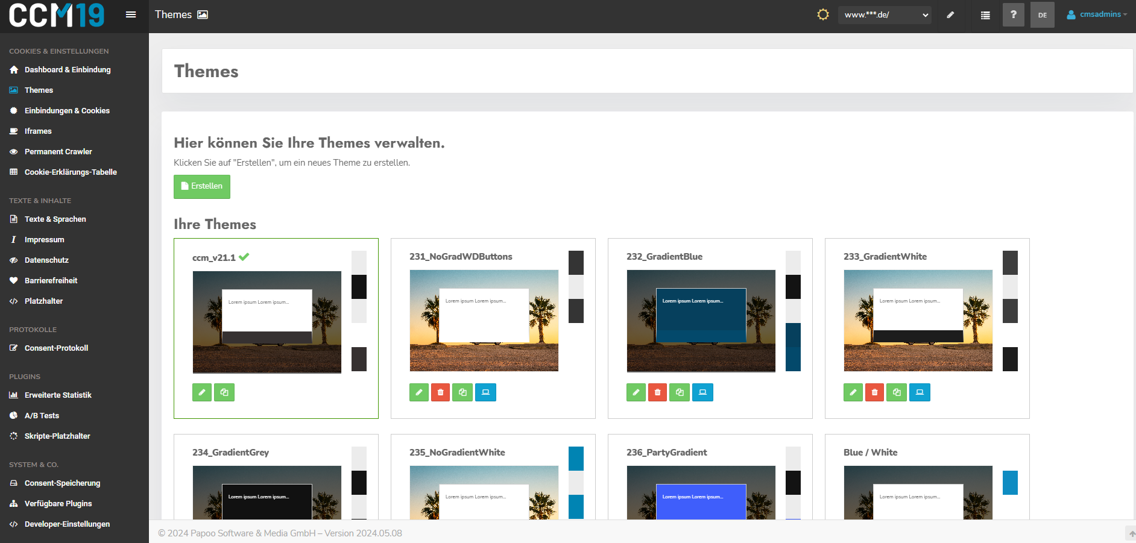
Task: Duplicate the 231_NoGradWDButtons theme
Action: [x=462, y=392]
